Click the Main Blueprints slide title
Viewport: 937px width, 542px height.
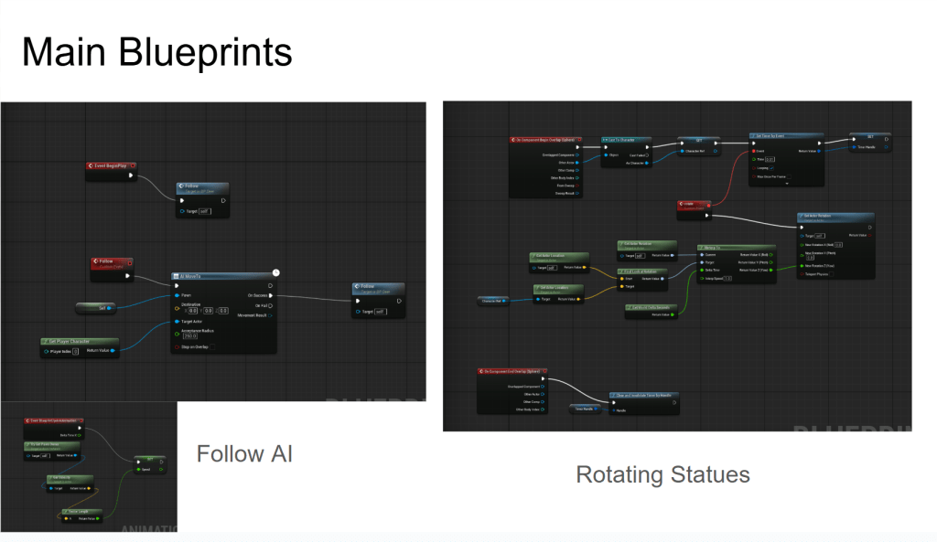pos(156,52)
